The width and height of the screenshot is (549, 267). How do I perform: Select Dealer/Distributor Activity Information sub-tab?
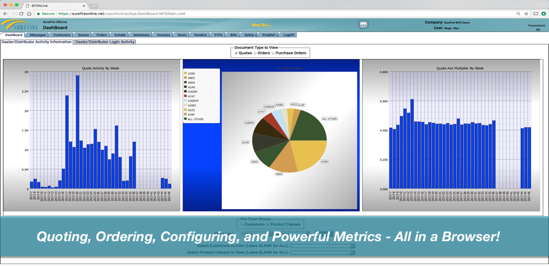(37, 42)
